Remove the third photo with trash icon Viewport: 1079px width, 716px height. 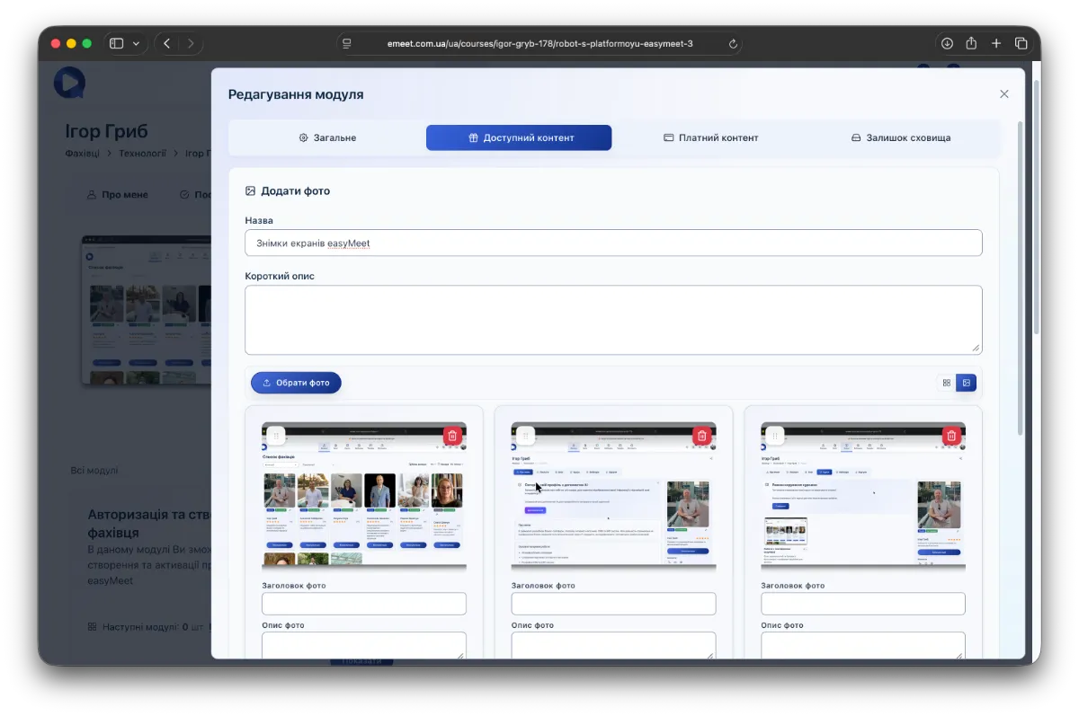tap(951, 436)
